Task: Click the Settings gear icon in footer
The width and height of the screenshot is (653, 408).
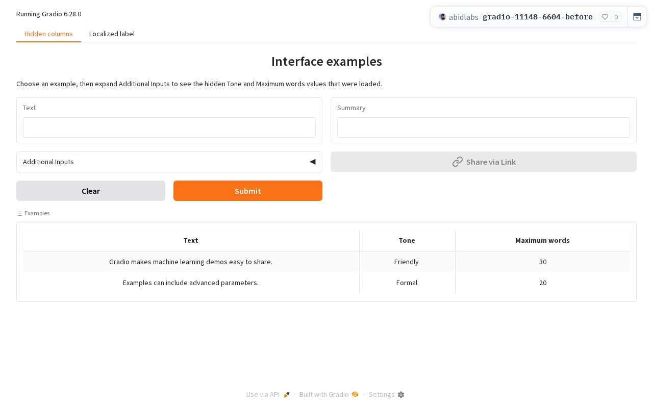Action: pos(401,395)
